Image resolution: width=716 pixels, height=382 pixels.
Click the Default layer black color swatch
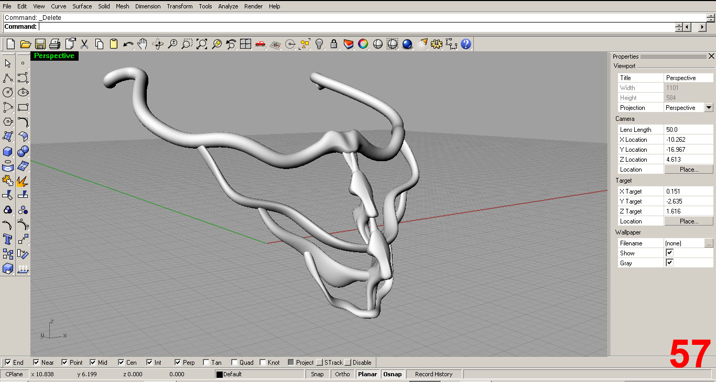coord(220,374)
